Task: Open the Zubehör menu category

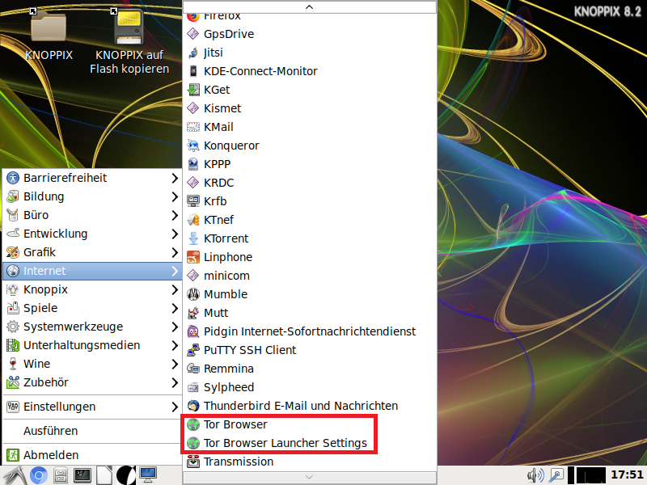Action: 92,382
